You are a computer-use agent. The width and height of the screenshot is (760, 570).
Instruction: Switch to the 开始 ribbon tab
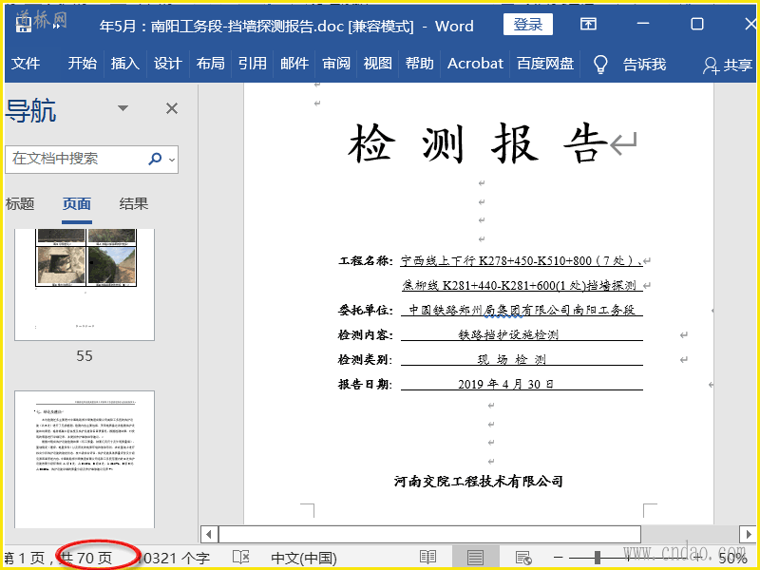point(82,64)
